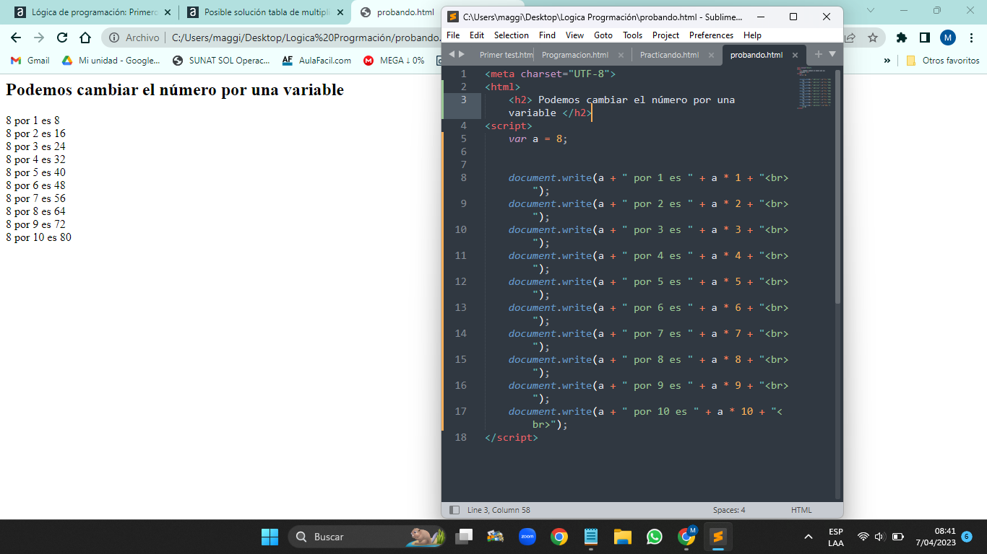Click the 8 por 10 es 80 line
The width and height of the screenshot is (987, 554).
pyautogui.click(x=39, y=237)
